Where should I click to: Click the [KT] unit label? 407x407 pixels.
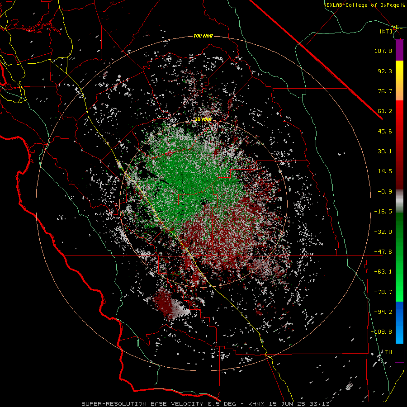pos(386,31)
